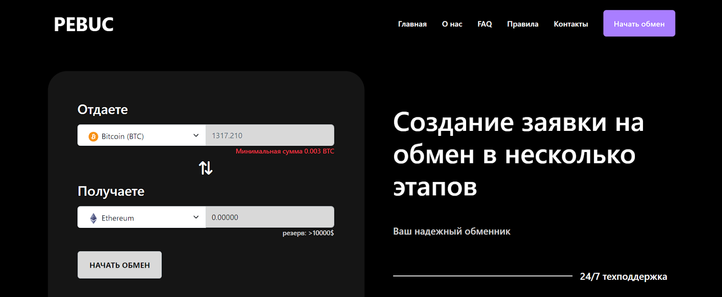722x297 pixels.
Task: Click the Отдаете heading
Action: coord(102,110)
